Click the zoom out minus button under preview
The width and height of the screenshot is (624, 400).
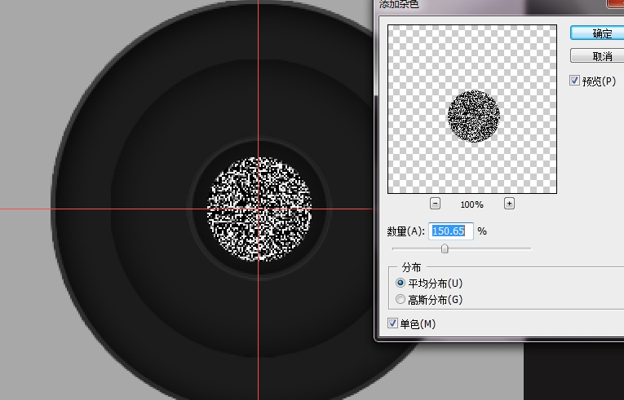pos(435,204)
